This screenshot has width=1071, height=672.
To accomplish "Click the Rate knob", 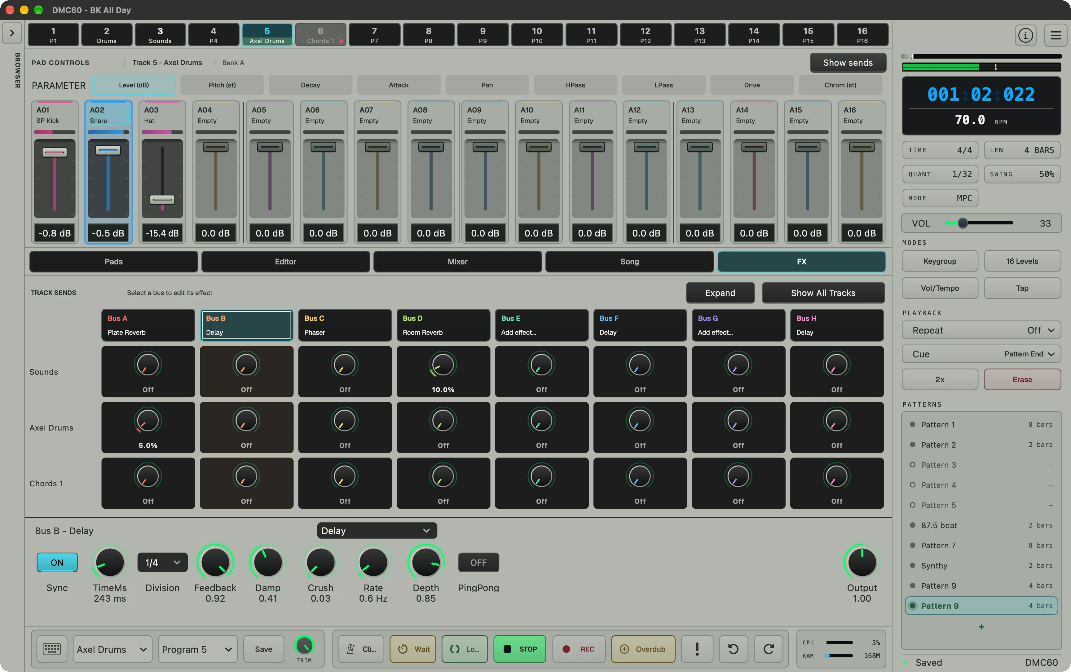I will (373, 562).
